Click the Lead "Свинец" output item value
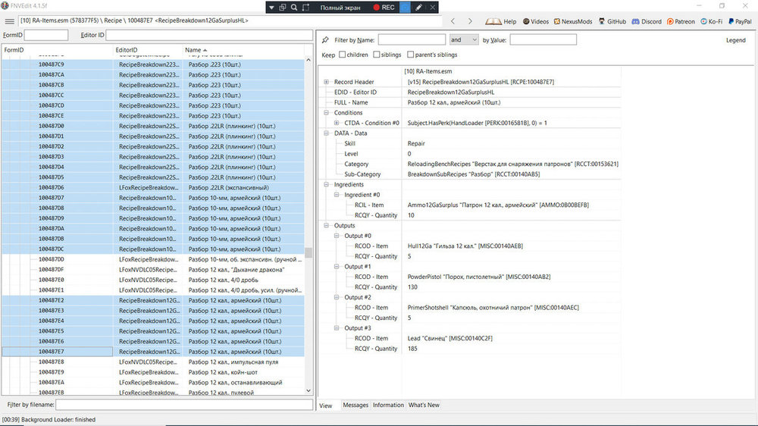The image size is (758, 426). (449, 339)
